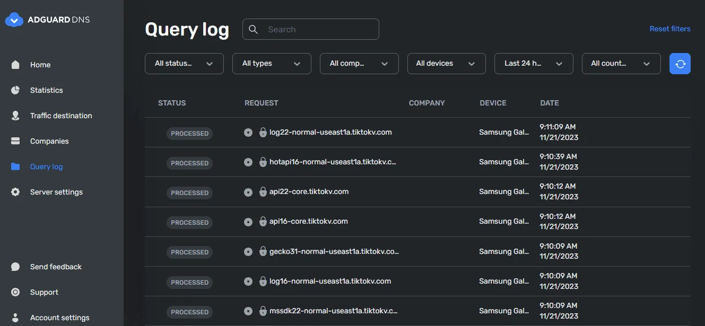705x326 pixels.
Task: Click the 9:11:09 AM date cell
Action: [559, 132]
